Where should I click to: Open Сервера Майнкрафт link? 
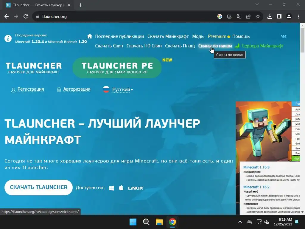click(263, 46)
